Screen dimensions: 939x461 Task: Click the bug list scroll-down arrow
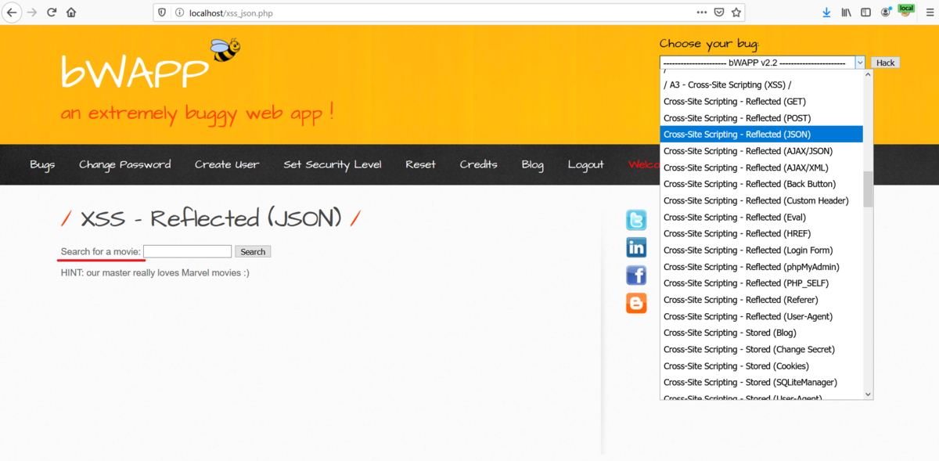(x=868, y=394)
